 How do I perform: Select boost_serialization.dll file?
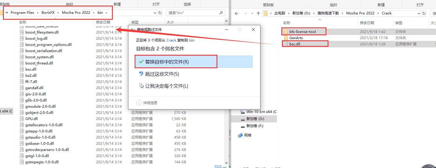[44, 51]
